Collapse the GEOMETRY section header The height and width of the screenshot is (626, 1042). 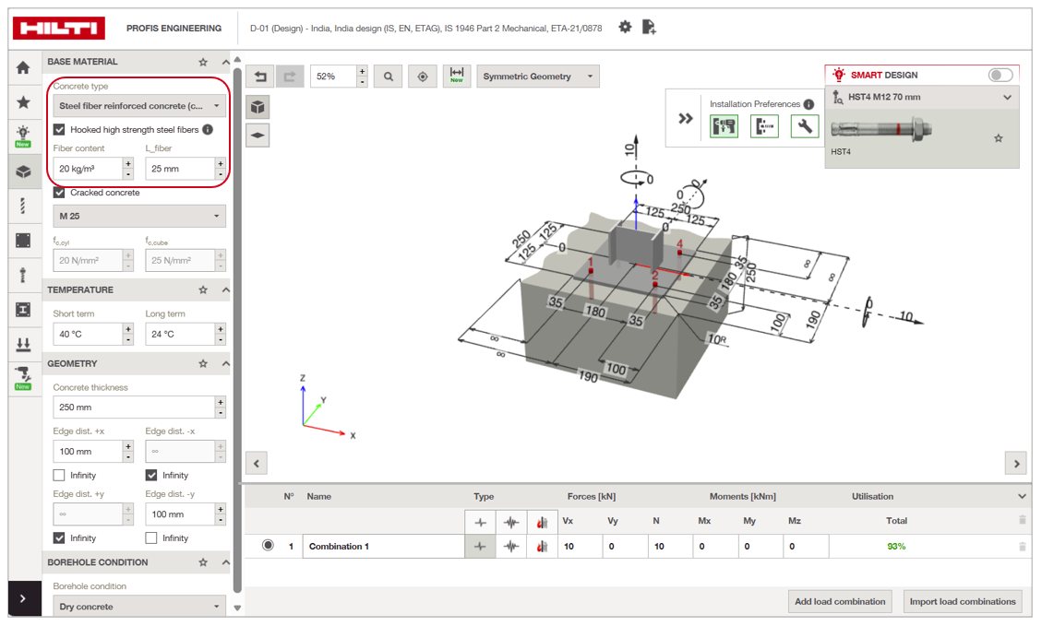(x=226, y=364)
